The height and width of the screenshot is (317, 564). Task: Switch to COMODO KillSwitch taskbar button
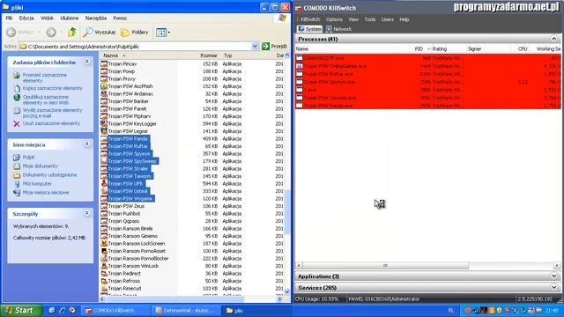click(x=115, y=311)
